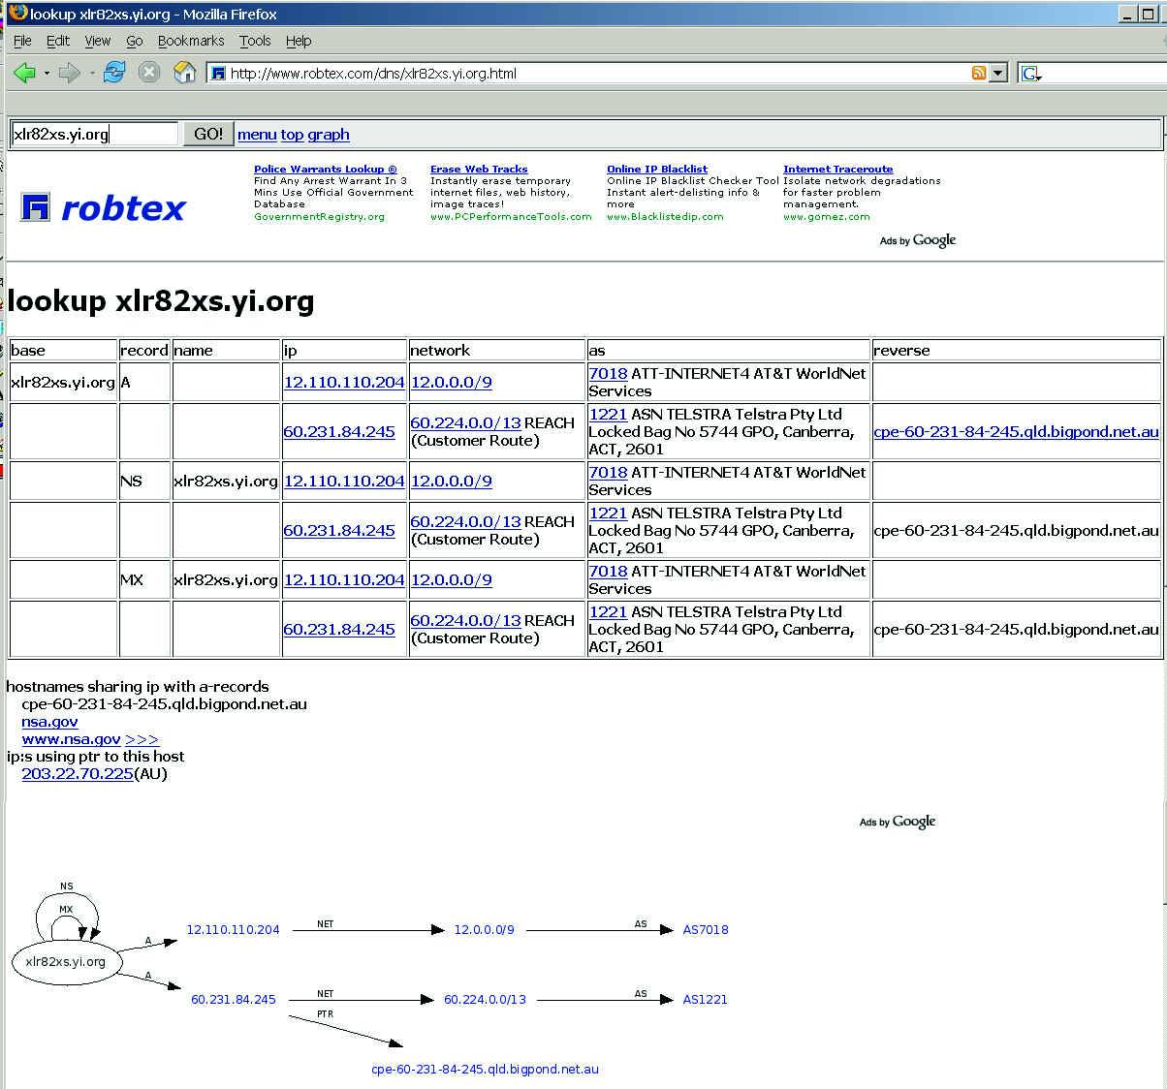Click the robtex logo
Image resolution: width=1167 pixels, height=1089 pixels.
click(103, 207)
